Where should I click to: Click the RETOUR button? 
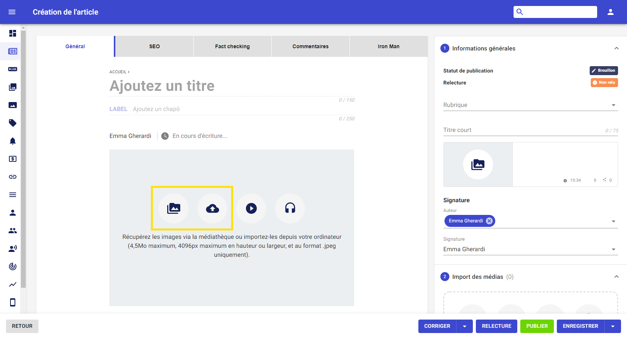22,326
